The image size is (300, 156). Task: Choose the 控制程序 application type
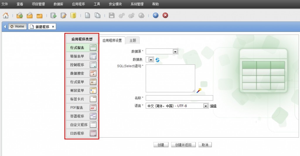[82, 65]
